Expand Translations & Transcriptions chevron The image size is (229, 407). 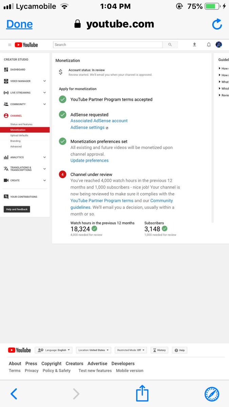(44, 169)
